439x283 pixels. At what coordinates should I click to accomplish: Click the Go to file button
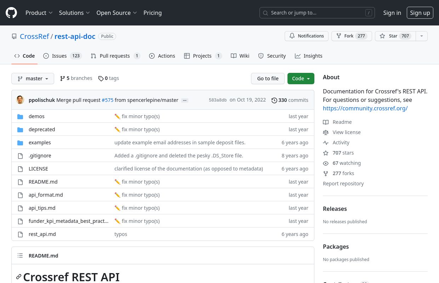(x=268, y=79)
